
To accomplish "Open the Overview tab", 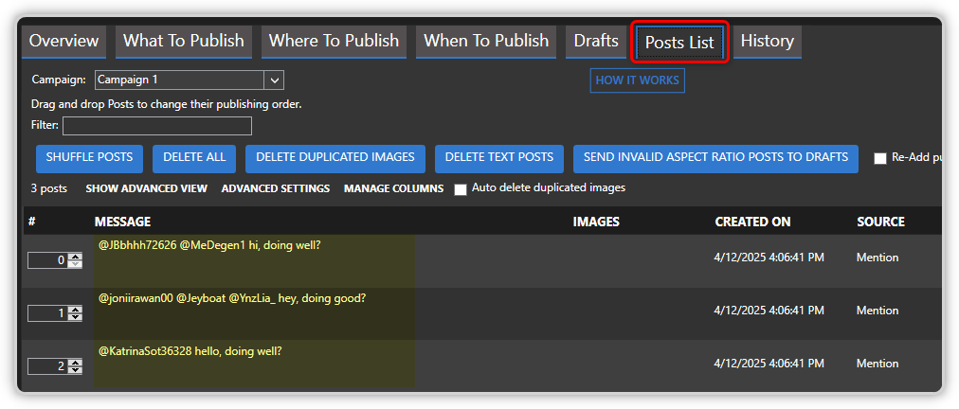I will click(x=63, y=42).
